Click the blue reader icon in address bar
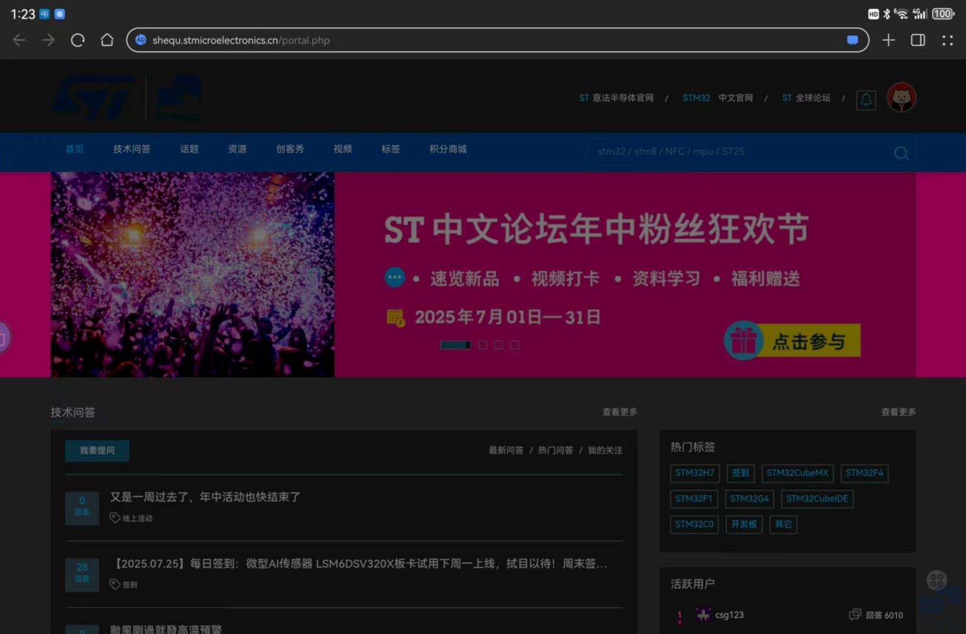966x634 pixels. pyautogui.click(x=853, y=40)
